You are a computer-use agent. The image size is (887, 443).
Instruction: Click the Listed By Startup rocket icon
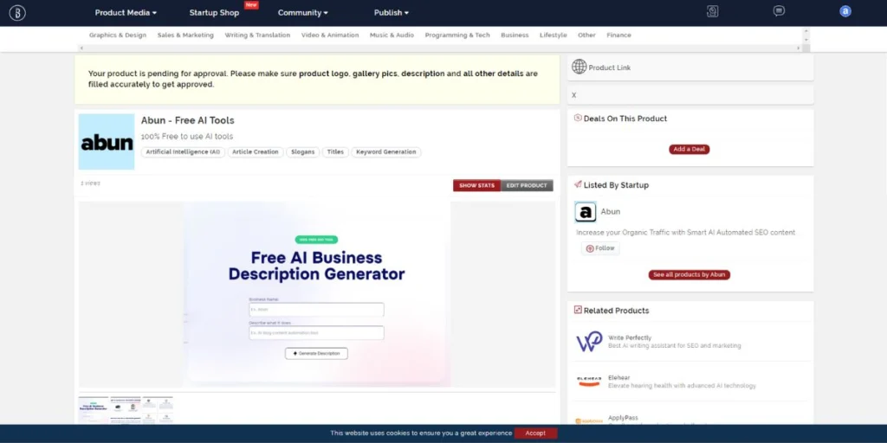point(578,184)
